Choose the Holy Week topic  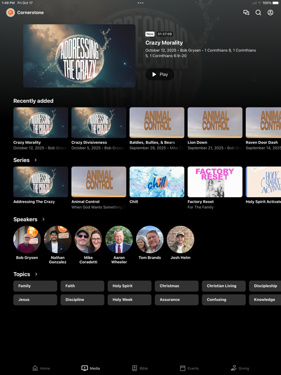click(129, 300)
